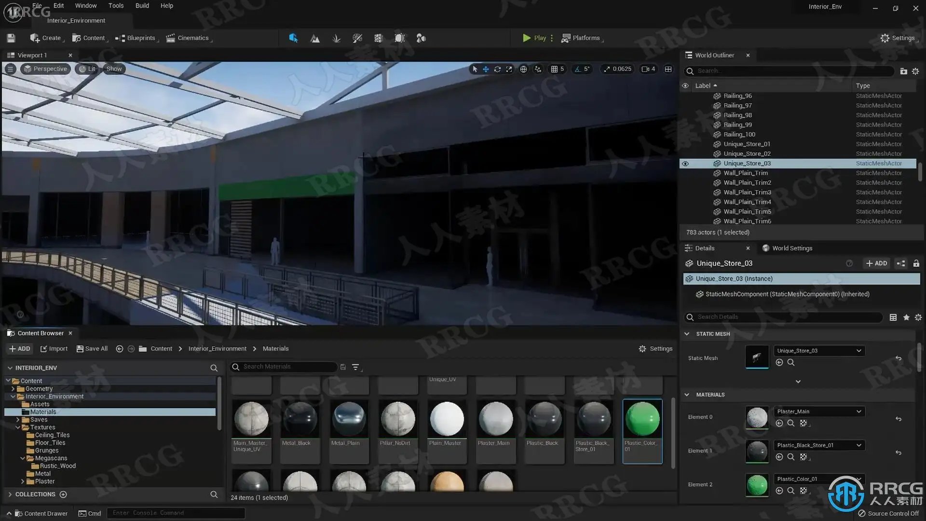926x521 pixels.
Task: Open the Plastic_Black_Store_01 material dropdown
Action: click(x=819, y=445)
